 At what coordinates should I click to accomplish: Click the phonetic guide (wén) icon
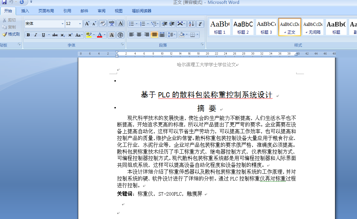(x=112, y=23)
